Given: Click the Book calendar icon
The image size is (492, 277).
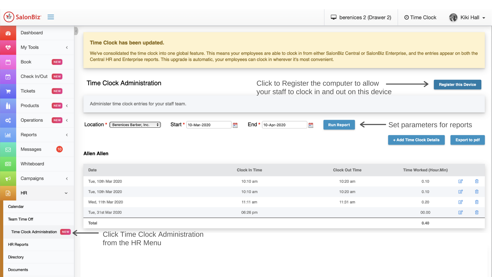Looking at the screenshot, I should tap(8, 62).
